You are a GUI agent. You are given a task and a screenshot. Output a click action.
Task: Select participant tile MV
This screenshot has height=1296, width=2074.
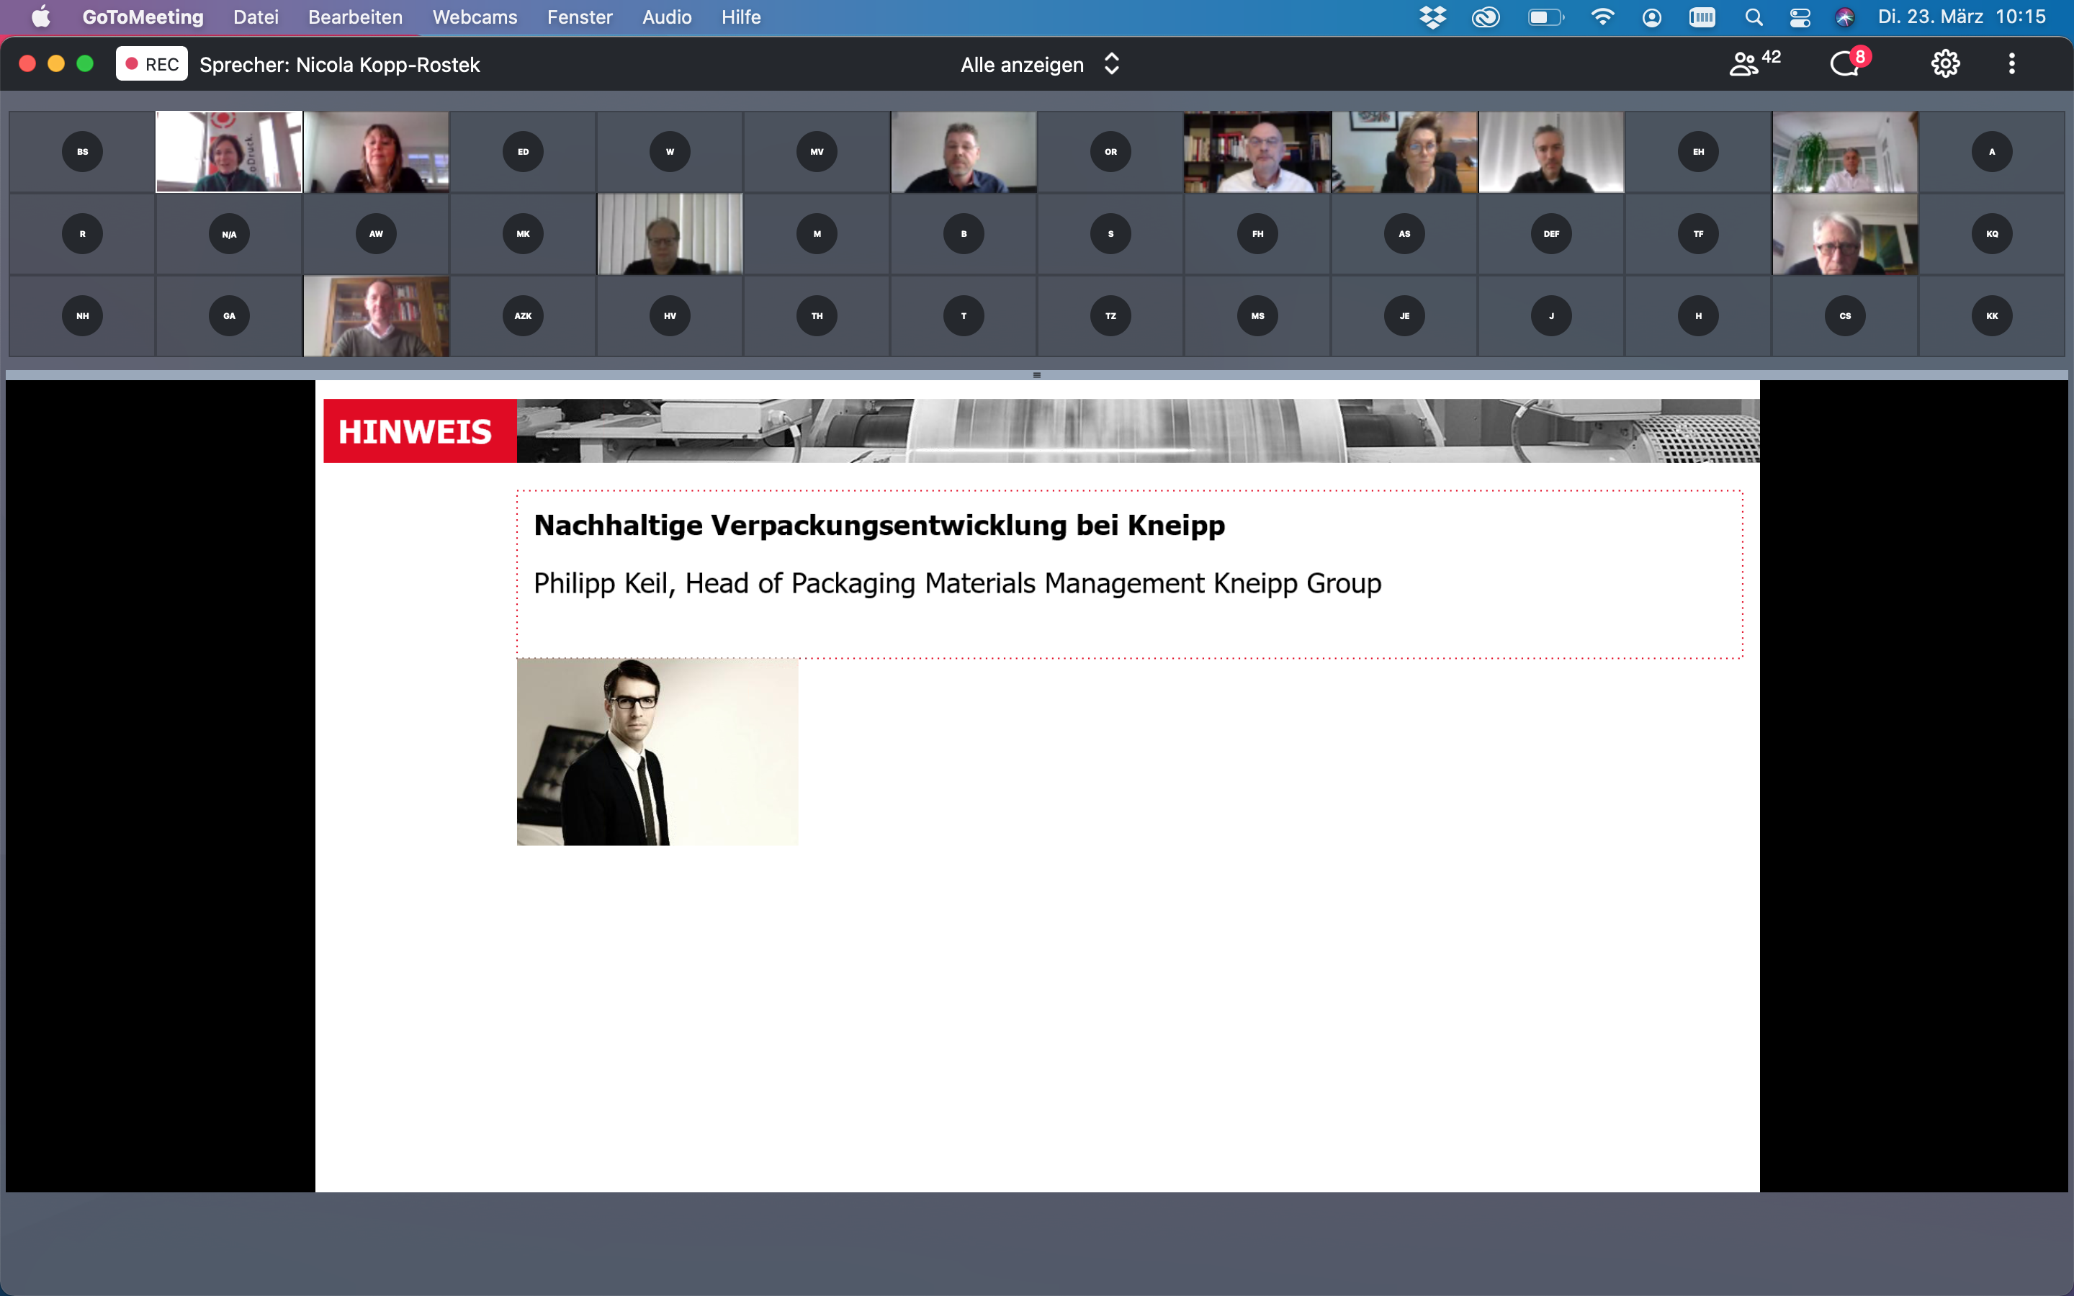click(x=817, y=152)
